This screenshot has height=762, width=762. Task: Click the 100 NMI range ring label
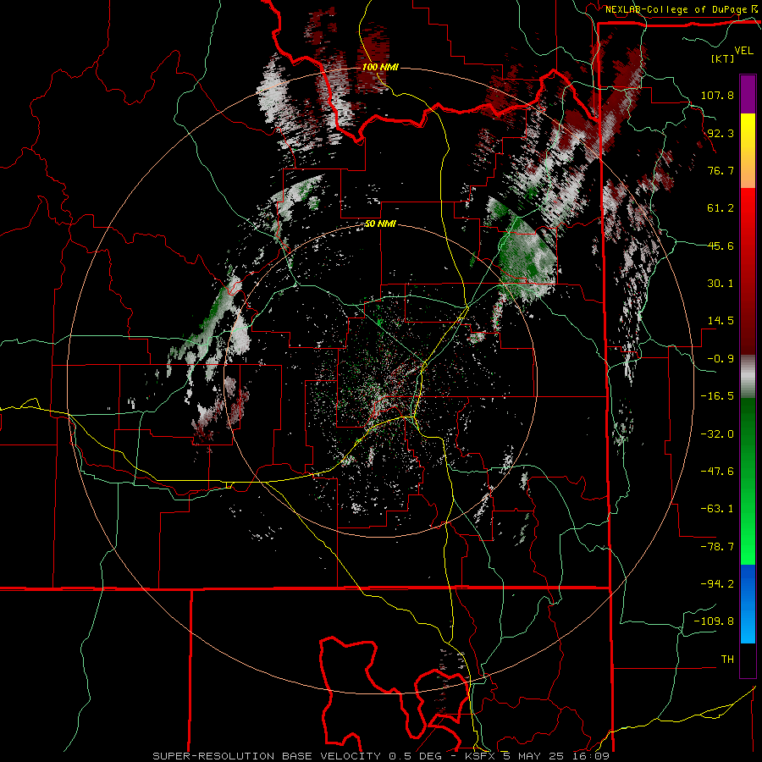click(380, 67)
